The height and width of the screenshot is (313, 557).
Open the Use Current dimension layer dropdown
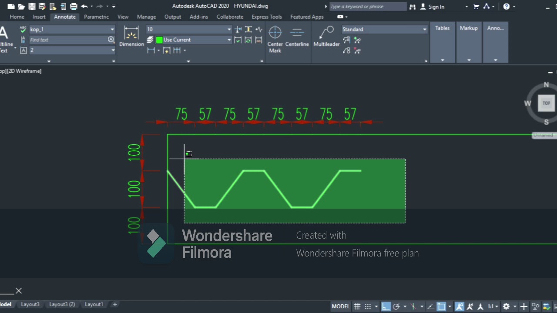point(229,40)
